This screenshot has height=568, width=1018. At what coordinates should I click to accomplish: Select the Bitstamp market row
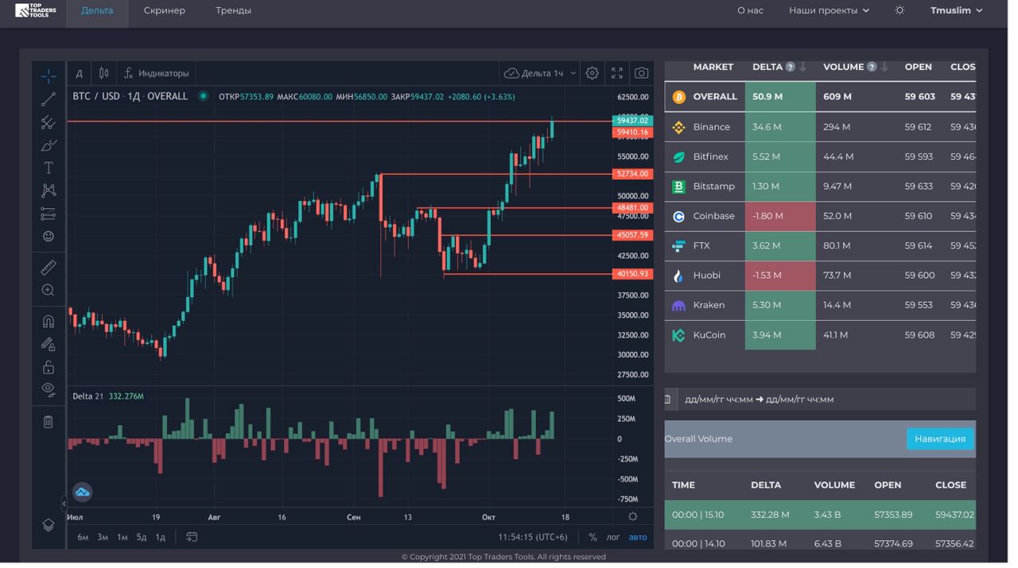[x=820, y=187]
